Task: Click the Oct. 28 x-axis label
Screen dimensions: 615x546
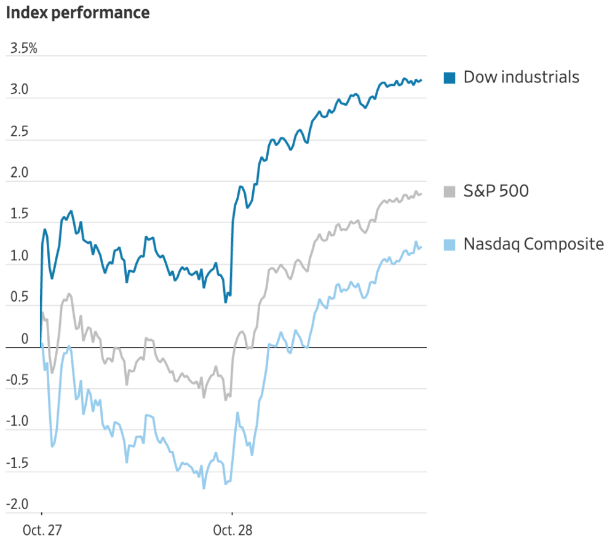Action: (x=232, y=530)
